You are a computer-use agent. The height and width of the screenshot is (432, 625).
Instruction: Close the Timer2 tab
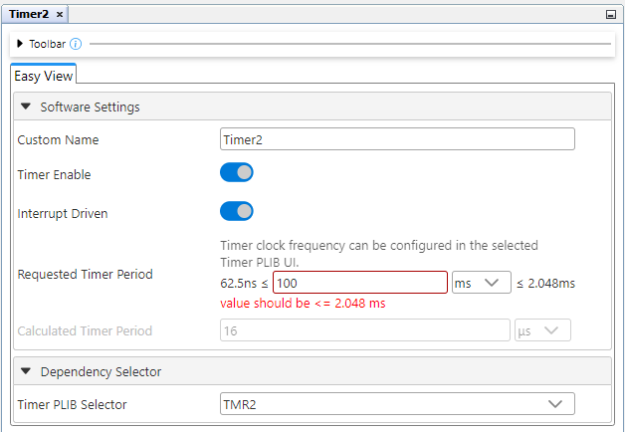coord(60,14)
